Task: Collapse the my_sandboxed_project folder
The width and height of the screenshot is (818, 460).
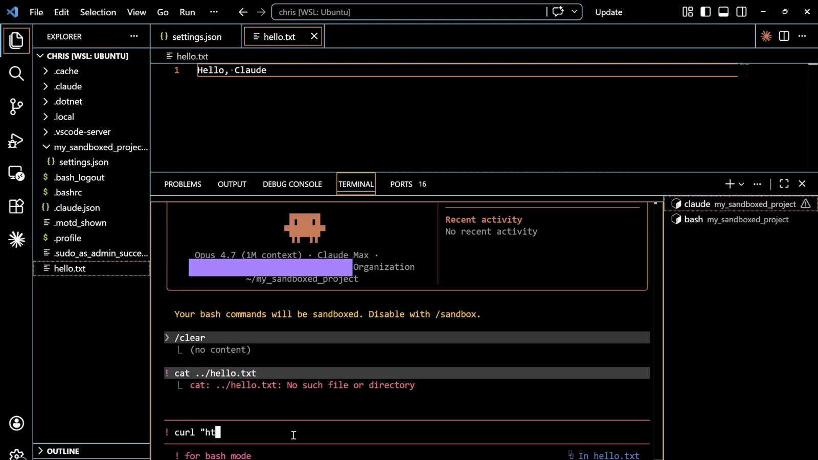Action: tap(46, 147)
